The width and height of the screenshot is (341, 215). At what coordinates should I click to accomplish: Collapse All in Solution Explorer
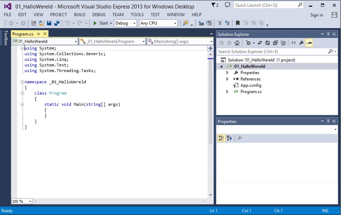point(275,43)
